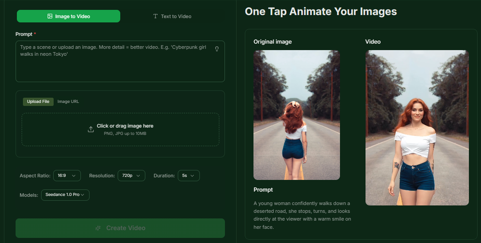This screenshot has width=481, height=243.
Task: Switch to the Text to Video tab
Action: click(172, 16)
